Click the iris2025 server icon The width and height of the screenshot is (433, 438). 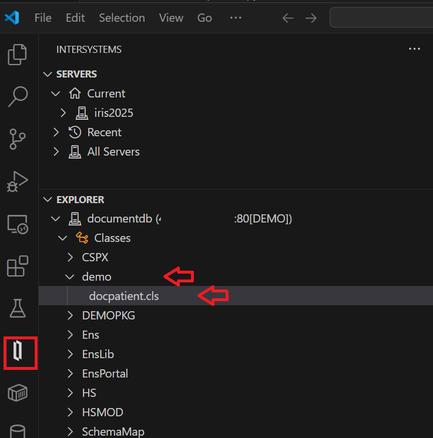click(x=82, y=113)
